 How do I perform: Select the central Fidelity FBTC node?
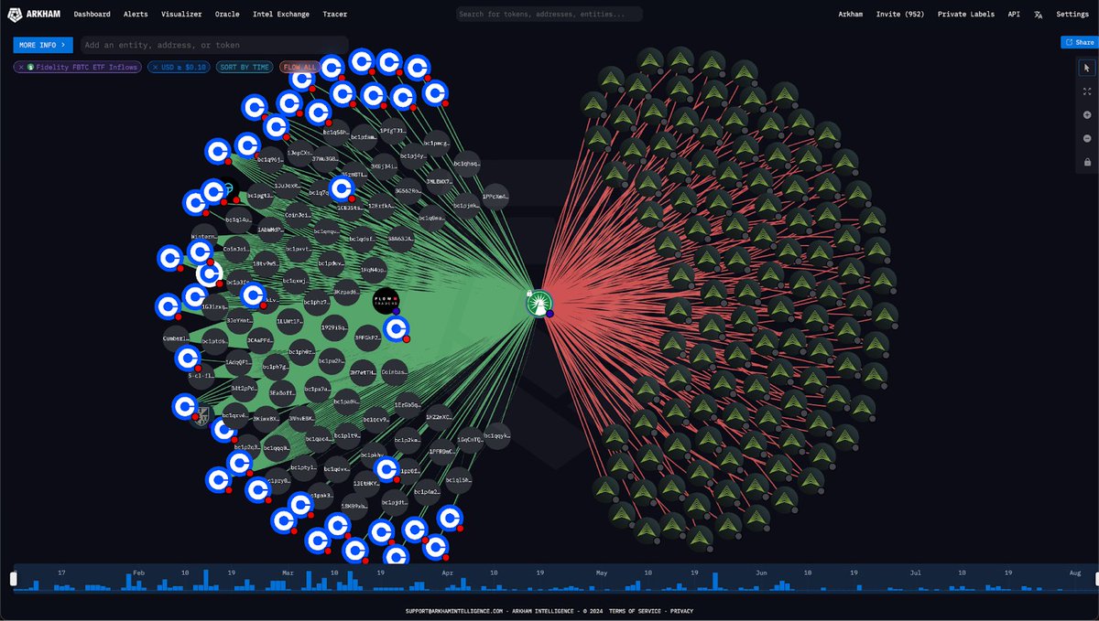(539, 303)
